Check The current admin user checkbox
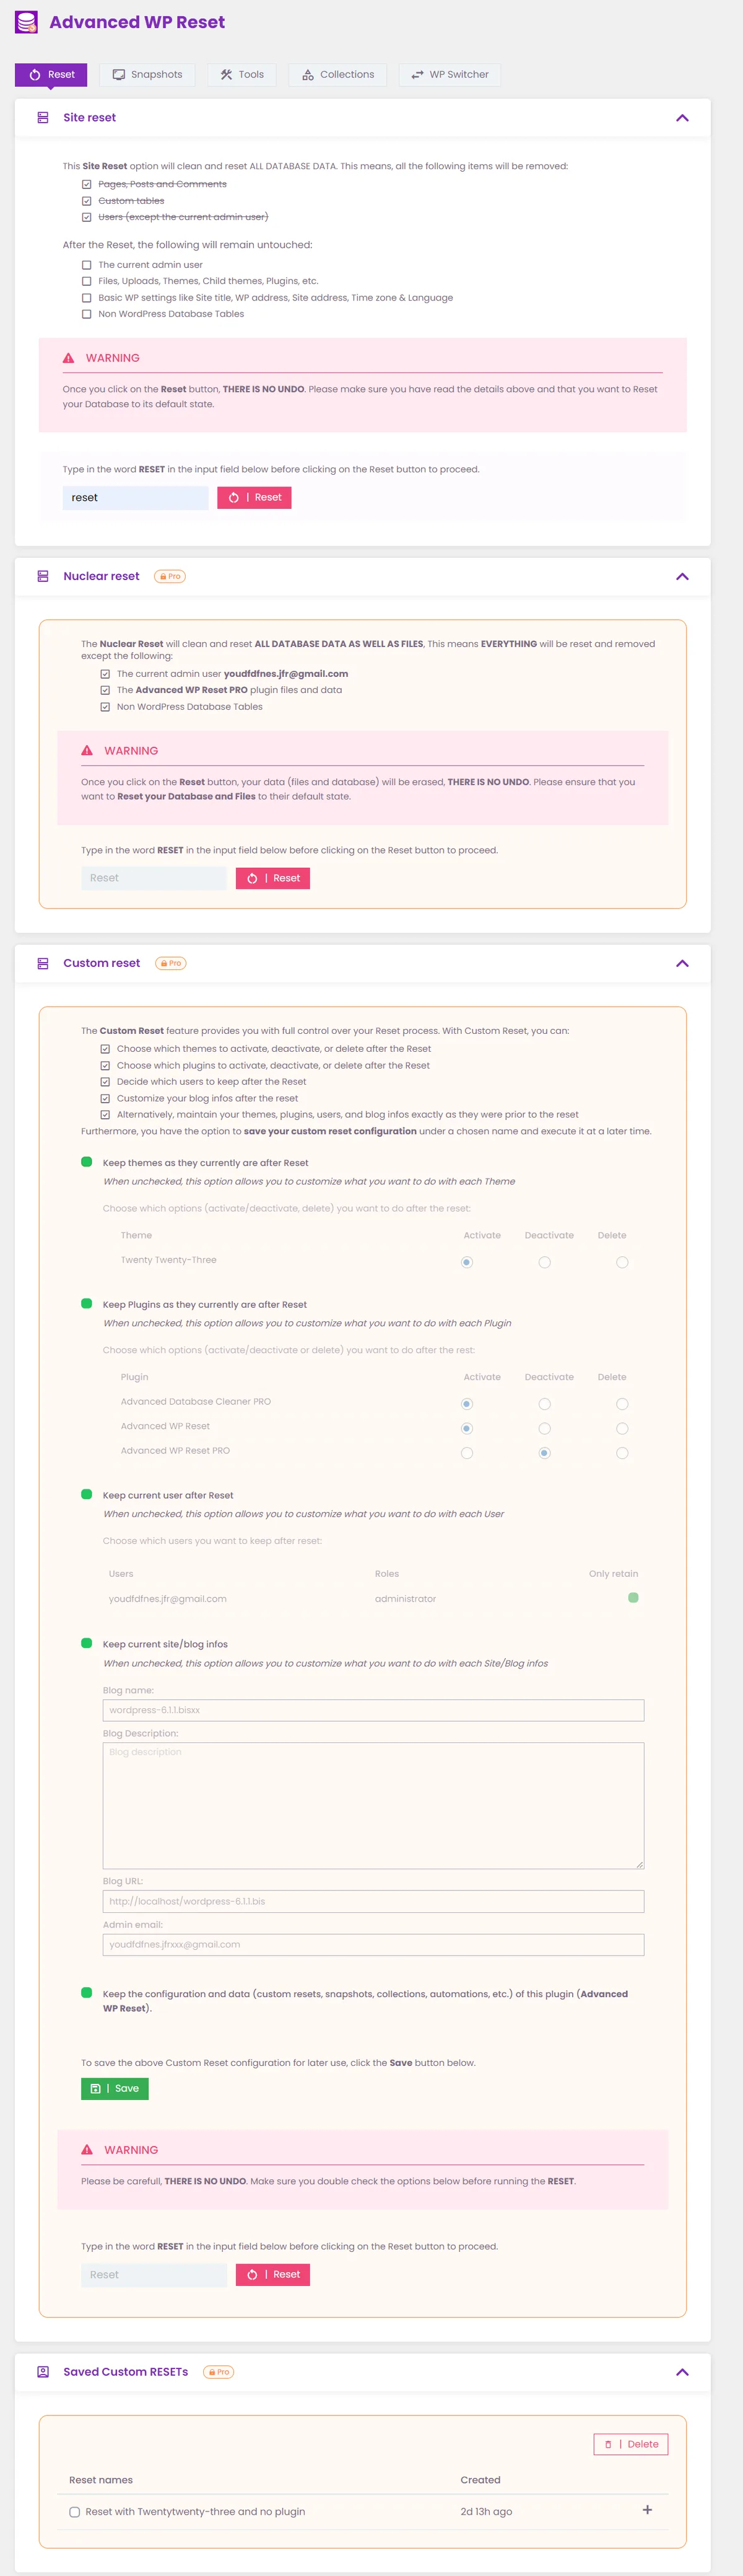The width and height of the screenshot is (743, 2576). pyautogui.click(x=87, y=265)
